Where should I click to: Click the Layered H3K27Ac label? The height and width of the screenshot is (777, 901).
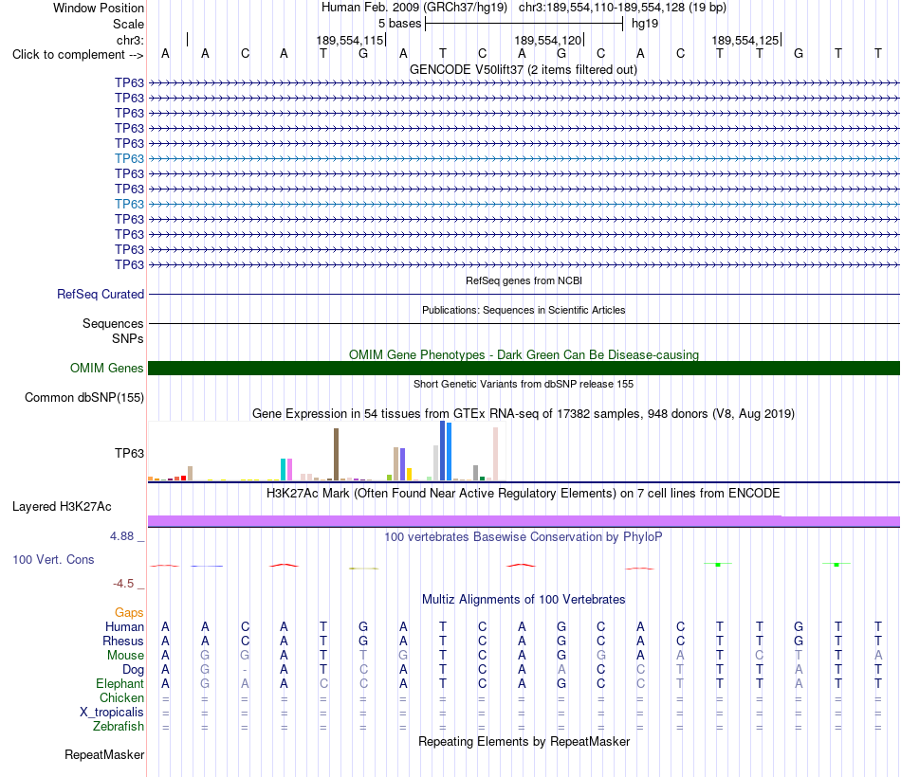(62, 507)
